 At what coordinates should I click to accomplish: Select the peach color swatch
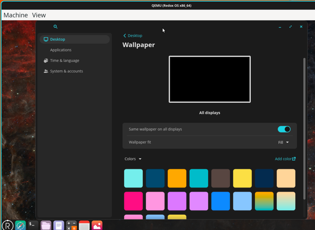[286, 178]
